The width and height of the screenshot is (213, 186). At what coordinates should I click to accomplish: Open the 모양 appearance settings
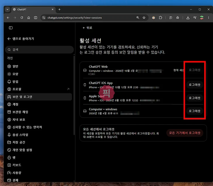pos(39,74)
